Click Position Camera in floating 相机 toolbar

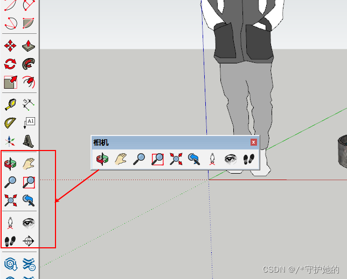click(212, 159)
